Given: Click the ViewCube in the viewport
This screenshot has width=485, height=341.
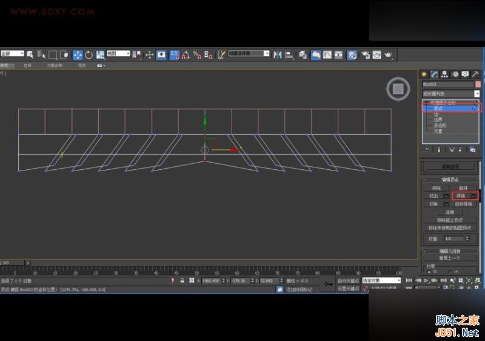Looking at the screenshot, I should coord(398,89).
